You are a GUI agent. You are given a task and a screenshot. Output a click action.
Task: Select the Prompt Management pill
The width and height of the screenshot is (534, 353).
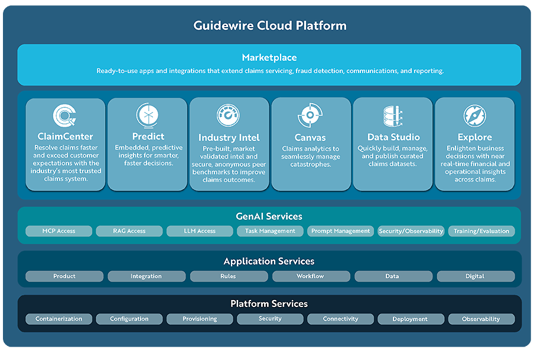click(x=340, y=231)
